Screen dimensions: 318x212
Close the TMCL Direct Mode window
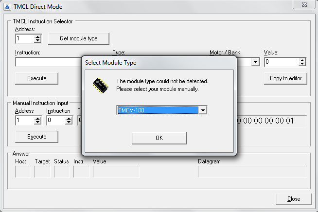point(303,6)
